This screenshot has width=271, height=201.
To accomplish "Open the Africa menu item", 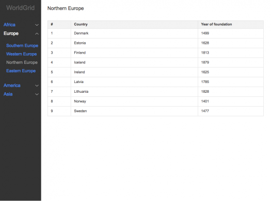I will [x=9, y=25].
